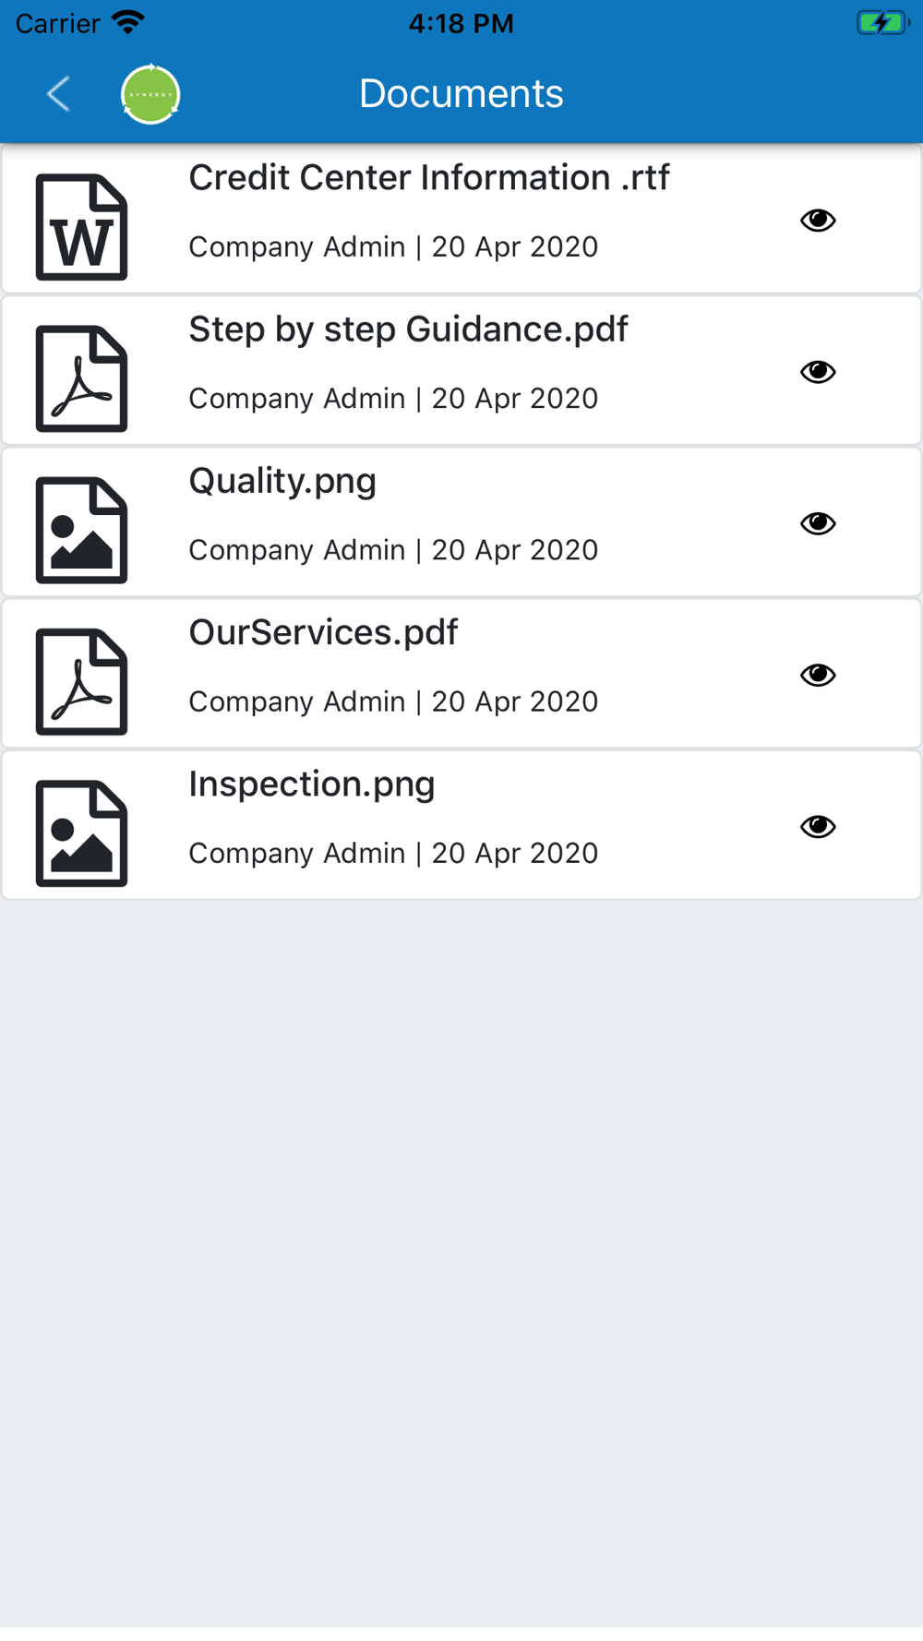Open Step by step Guidance.pdf title

tap(408, 329)
